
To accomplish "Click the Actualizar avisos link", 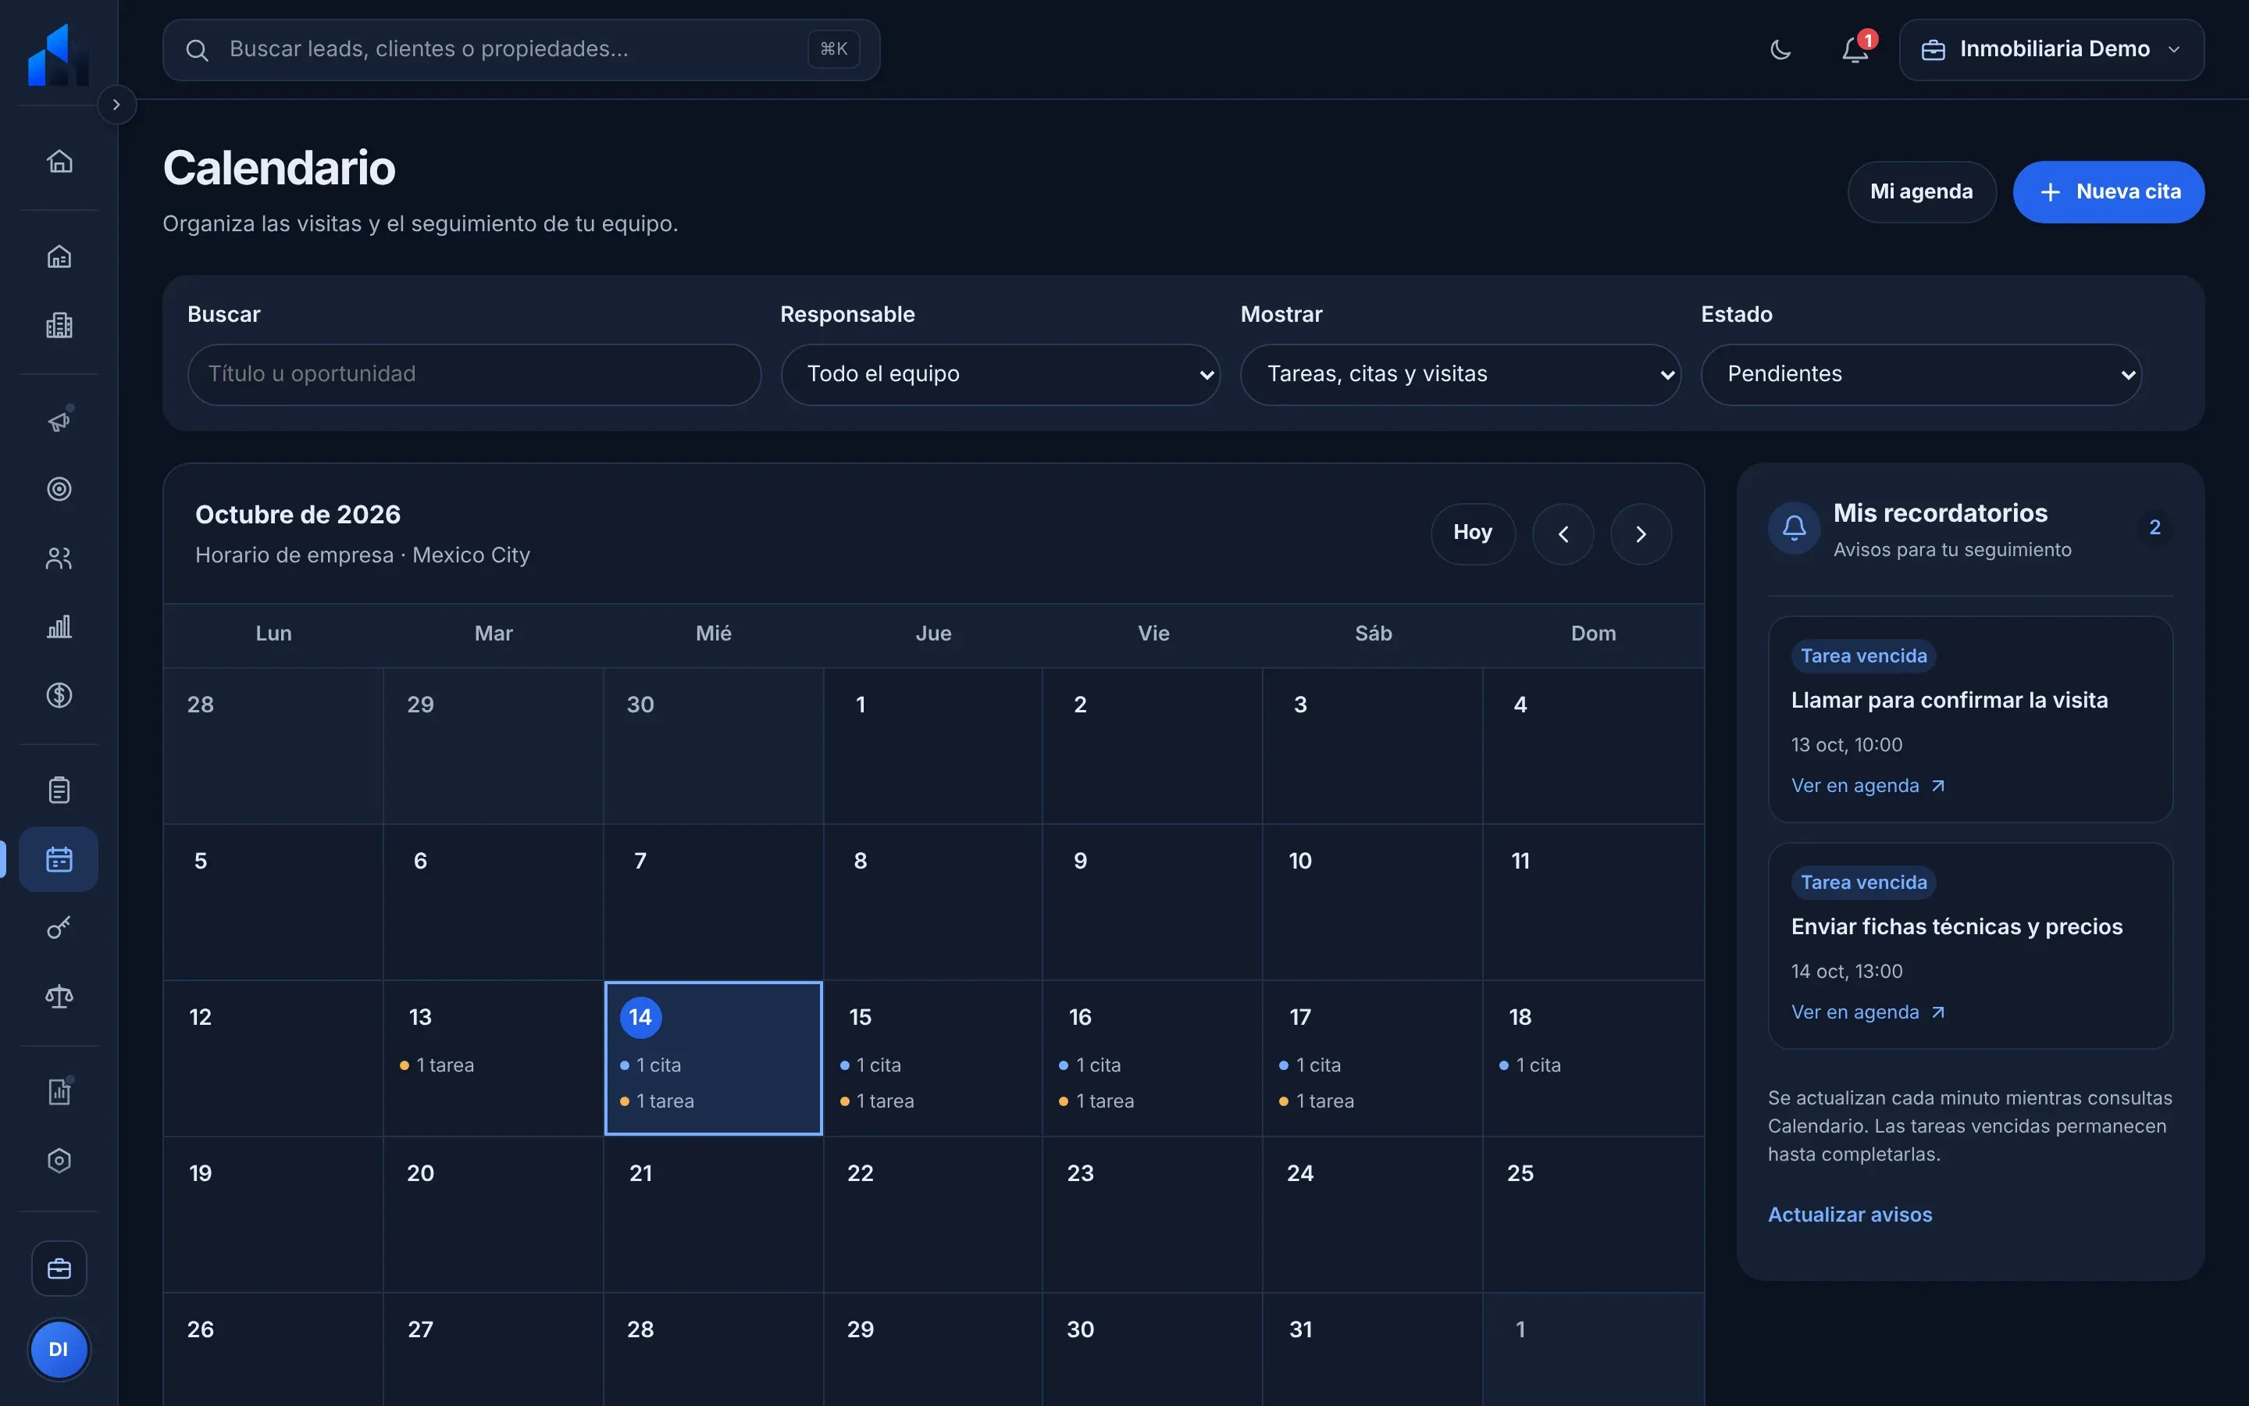I will 1849,1215.
